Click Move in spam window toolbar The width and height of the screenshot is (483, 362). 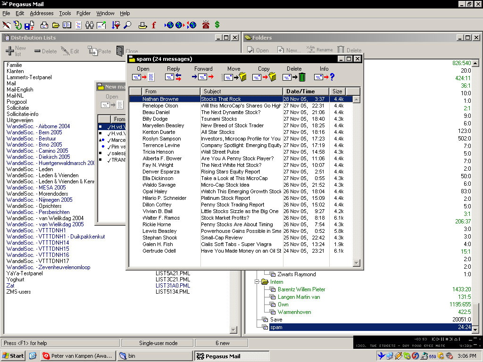click(x=234, y=74)
